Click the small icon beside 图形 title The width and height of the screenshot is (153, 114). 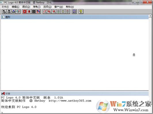[3, 17]
